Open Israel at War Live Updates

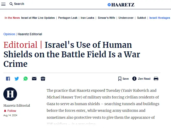[38, 18]
